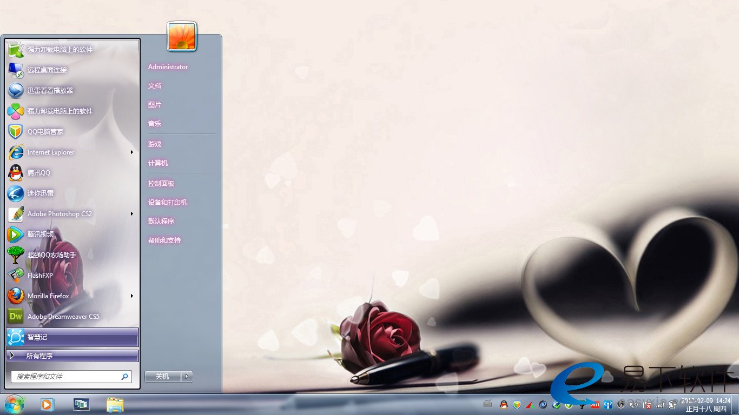The width and height of the screenshot is (739, 415).
Task: Open the QQ penguin tray icon
Action: pos(504,404)
